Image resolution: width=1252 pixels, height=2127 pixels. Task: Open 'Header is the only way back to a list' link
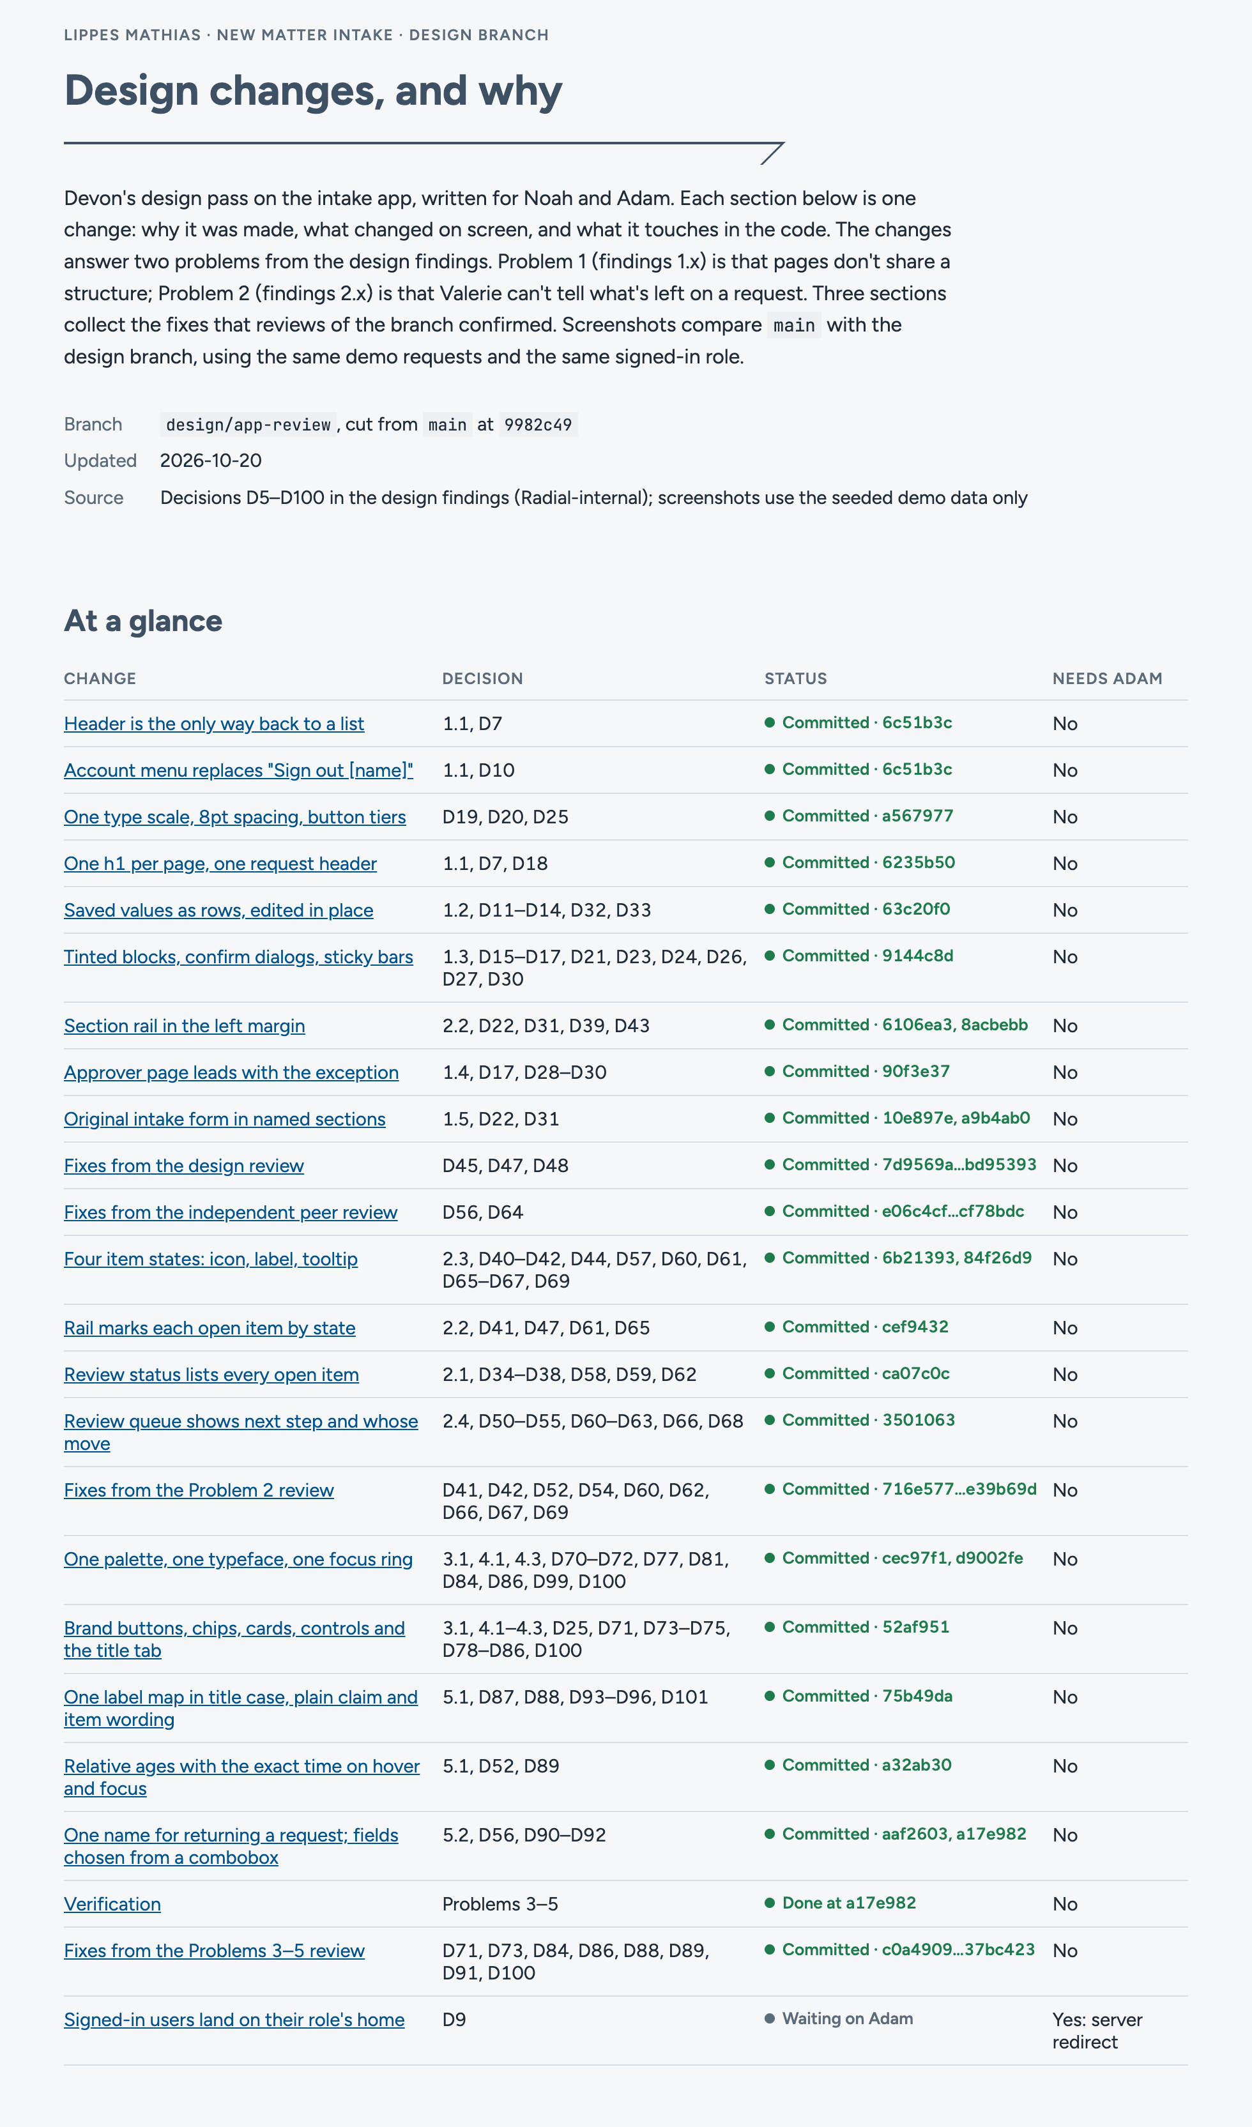pos(213,723)
